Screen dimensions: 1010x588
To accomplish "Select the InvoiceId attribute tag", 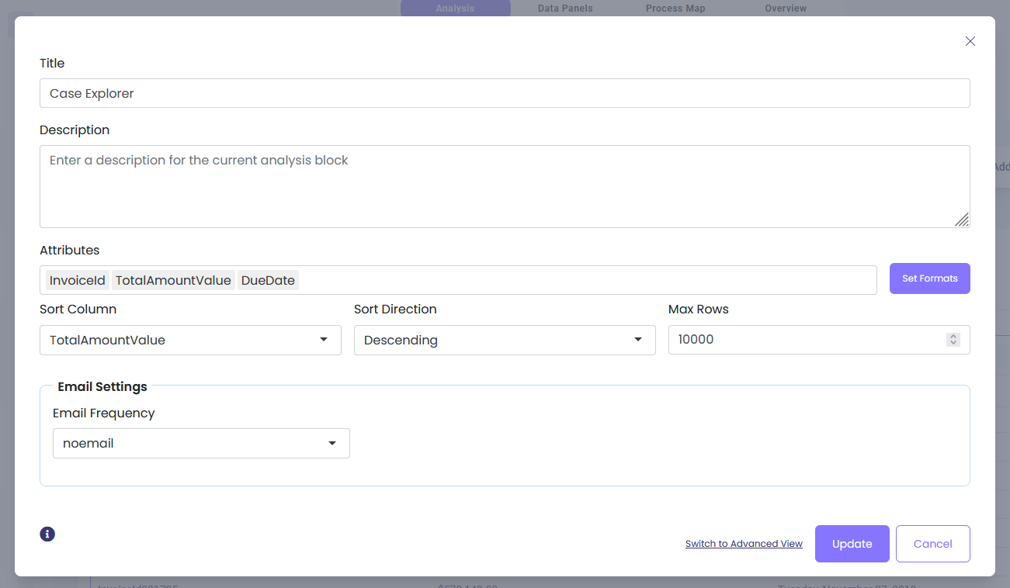I will pos(77,280).
